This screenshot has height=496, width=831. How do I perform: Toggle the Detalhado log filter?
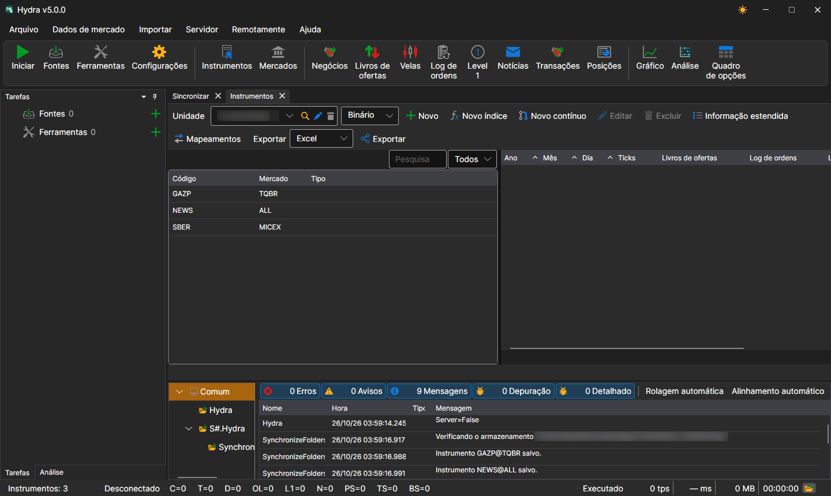point(596,391)
